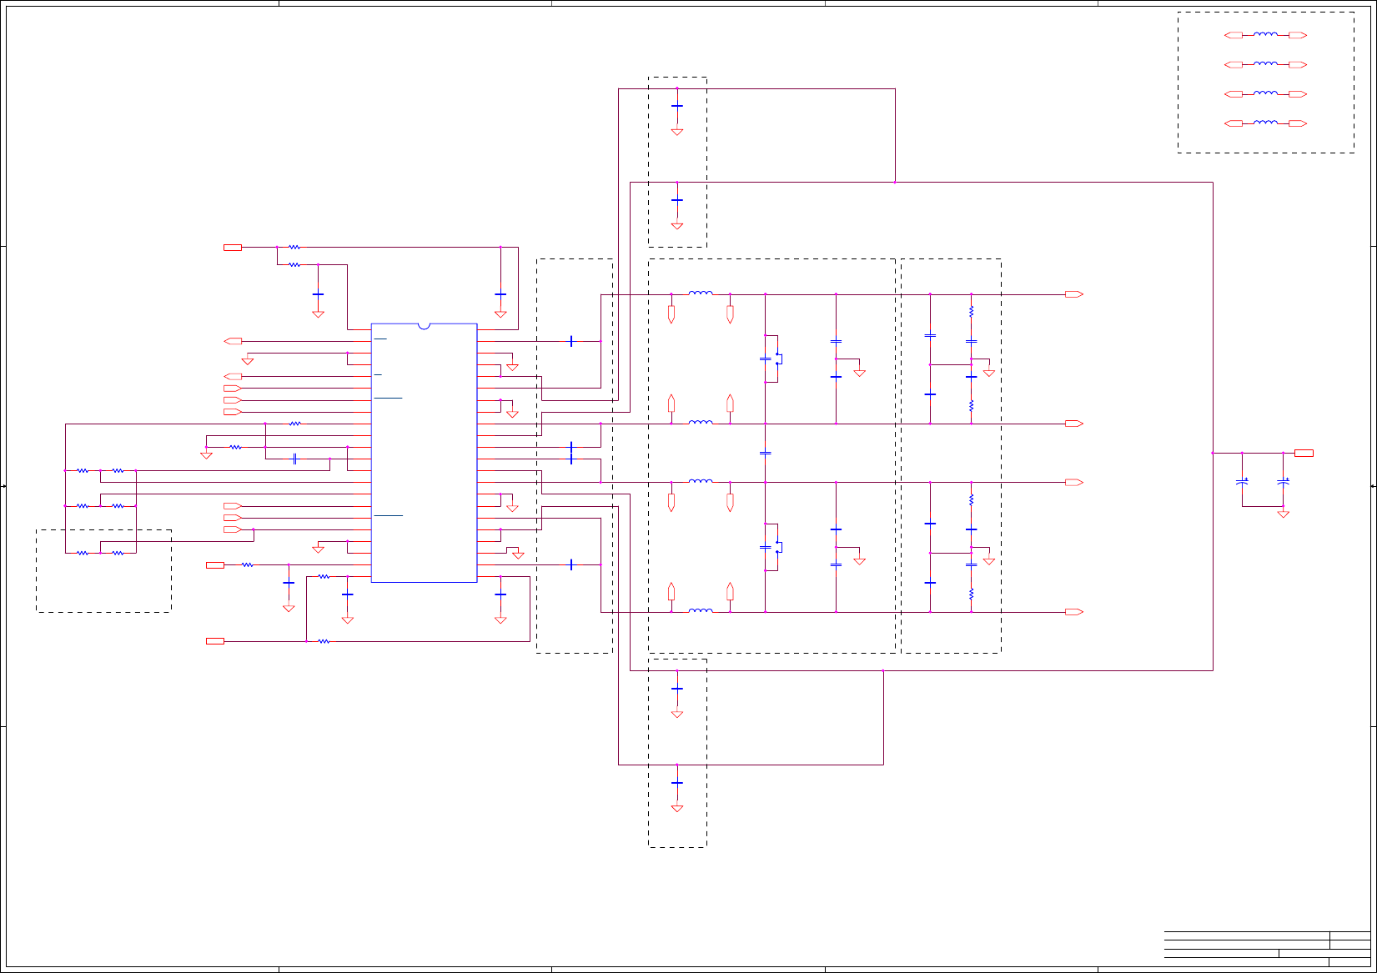Select the right polarized capacitor near the right edge
The height and width of the screenshot is (973, 1377).
[1283, 481]
